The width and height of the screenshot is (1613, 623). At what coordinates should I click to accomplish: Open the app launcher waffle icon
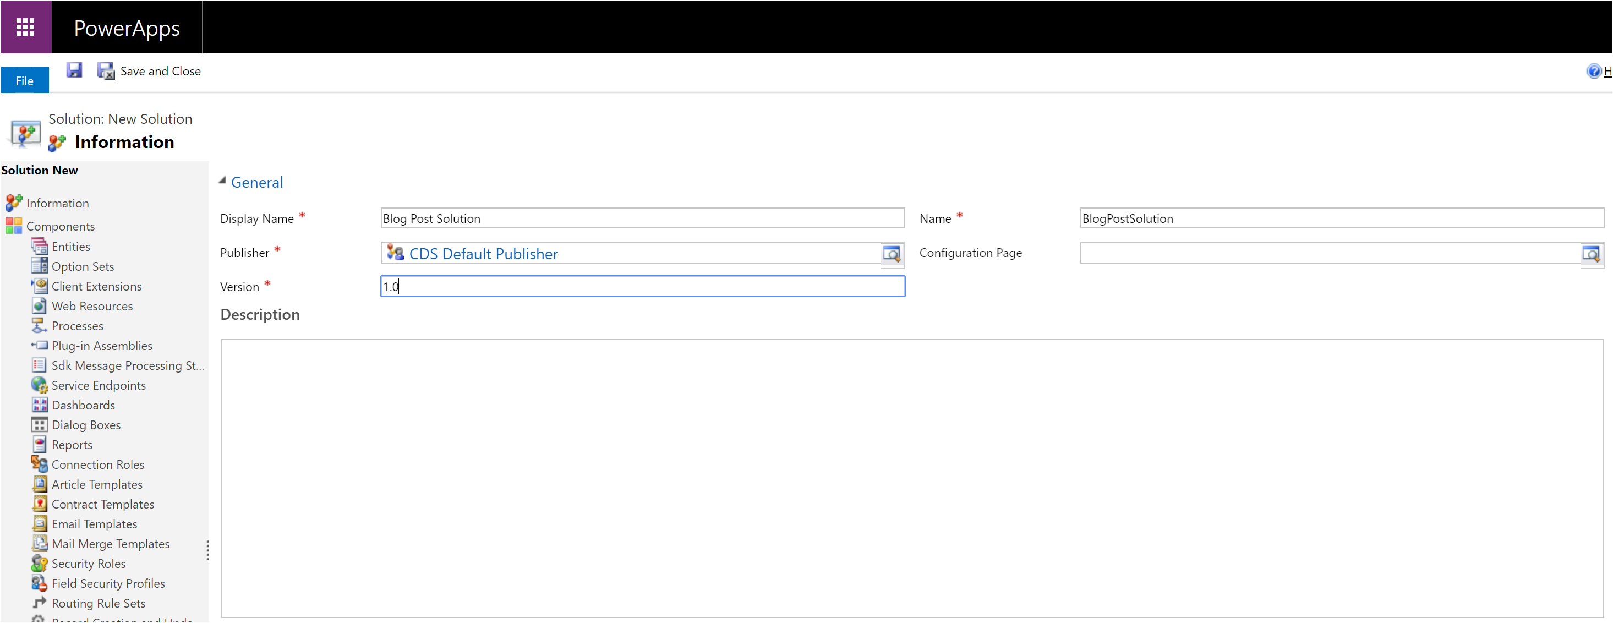tap(25, 27)
